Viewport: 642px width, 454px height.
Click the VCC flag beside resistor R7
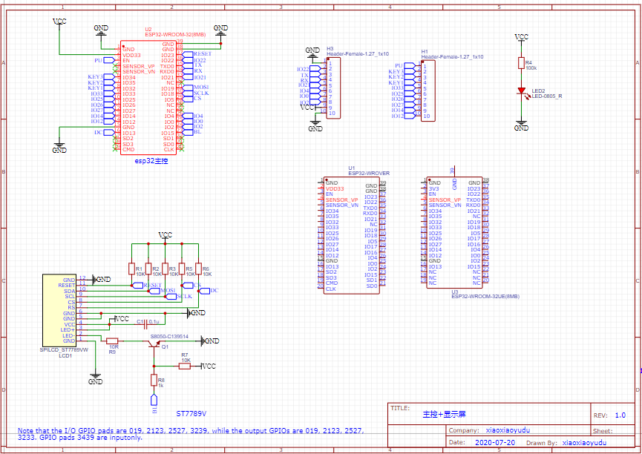click(x=209, y=366)
